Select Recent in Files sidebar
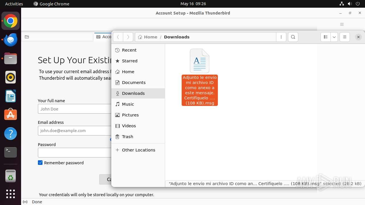The height and width of the screenshot is (205, 365). click(x=138, y=50)
